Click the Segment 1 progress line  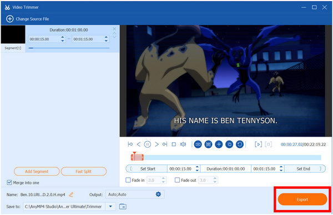69,48
